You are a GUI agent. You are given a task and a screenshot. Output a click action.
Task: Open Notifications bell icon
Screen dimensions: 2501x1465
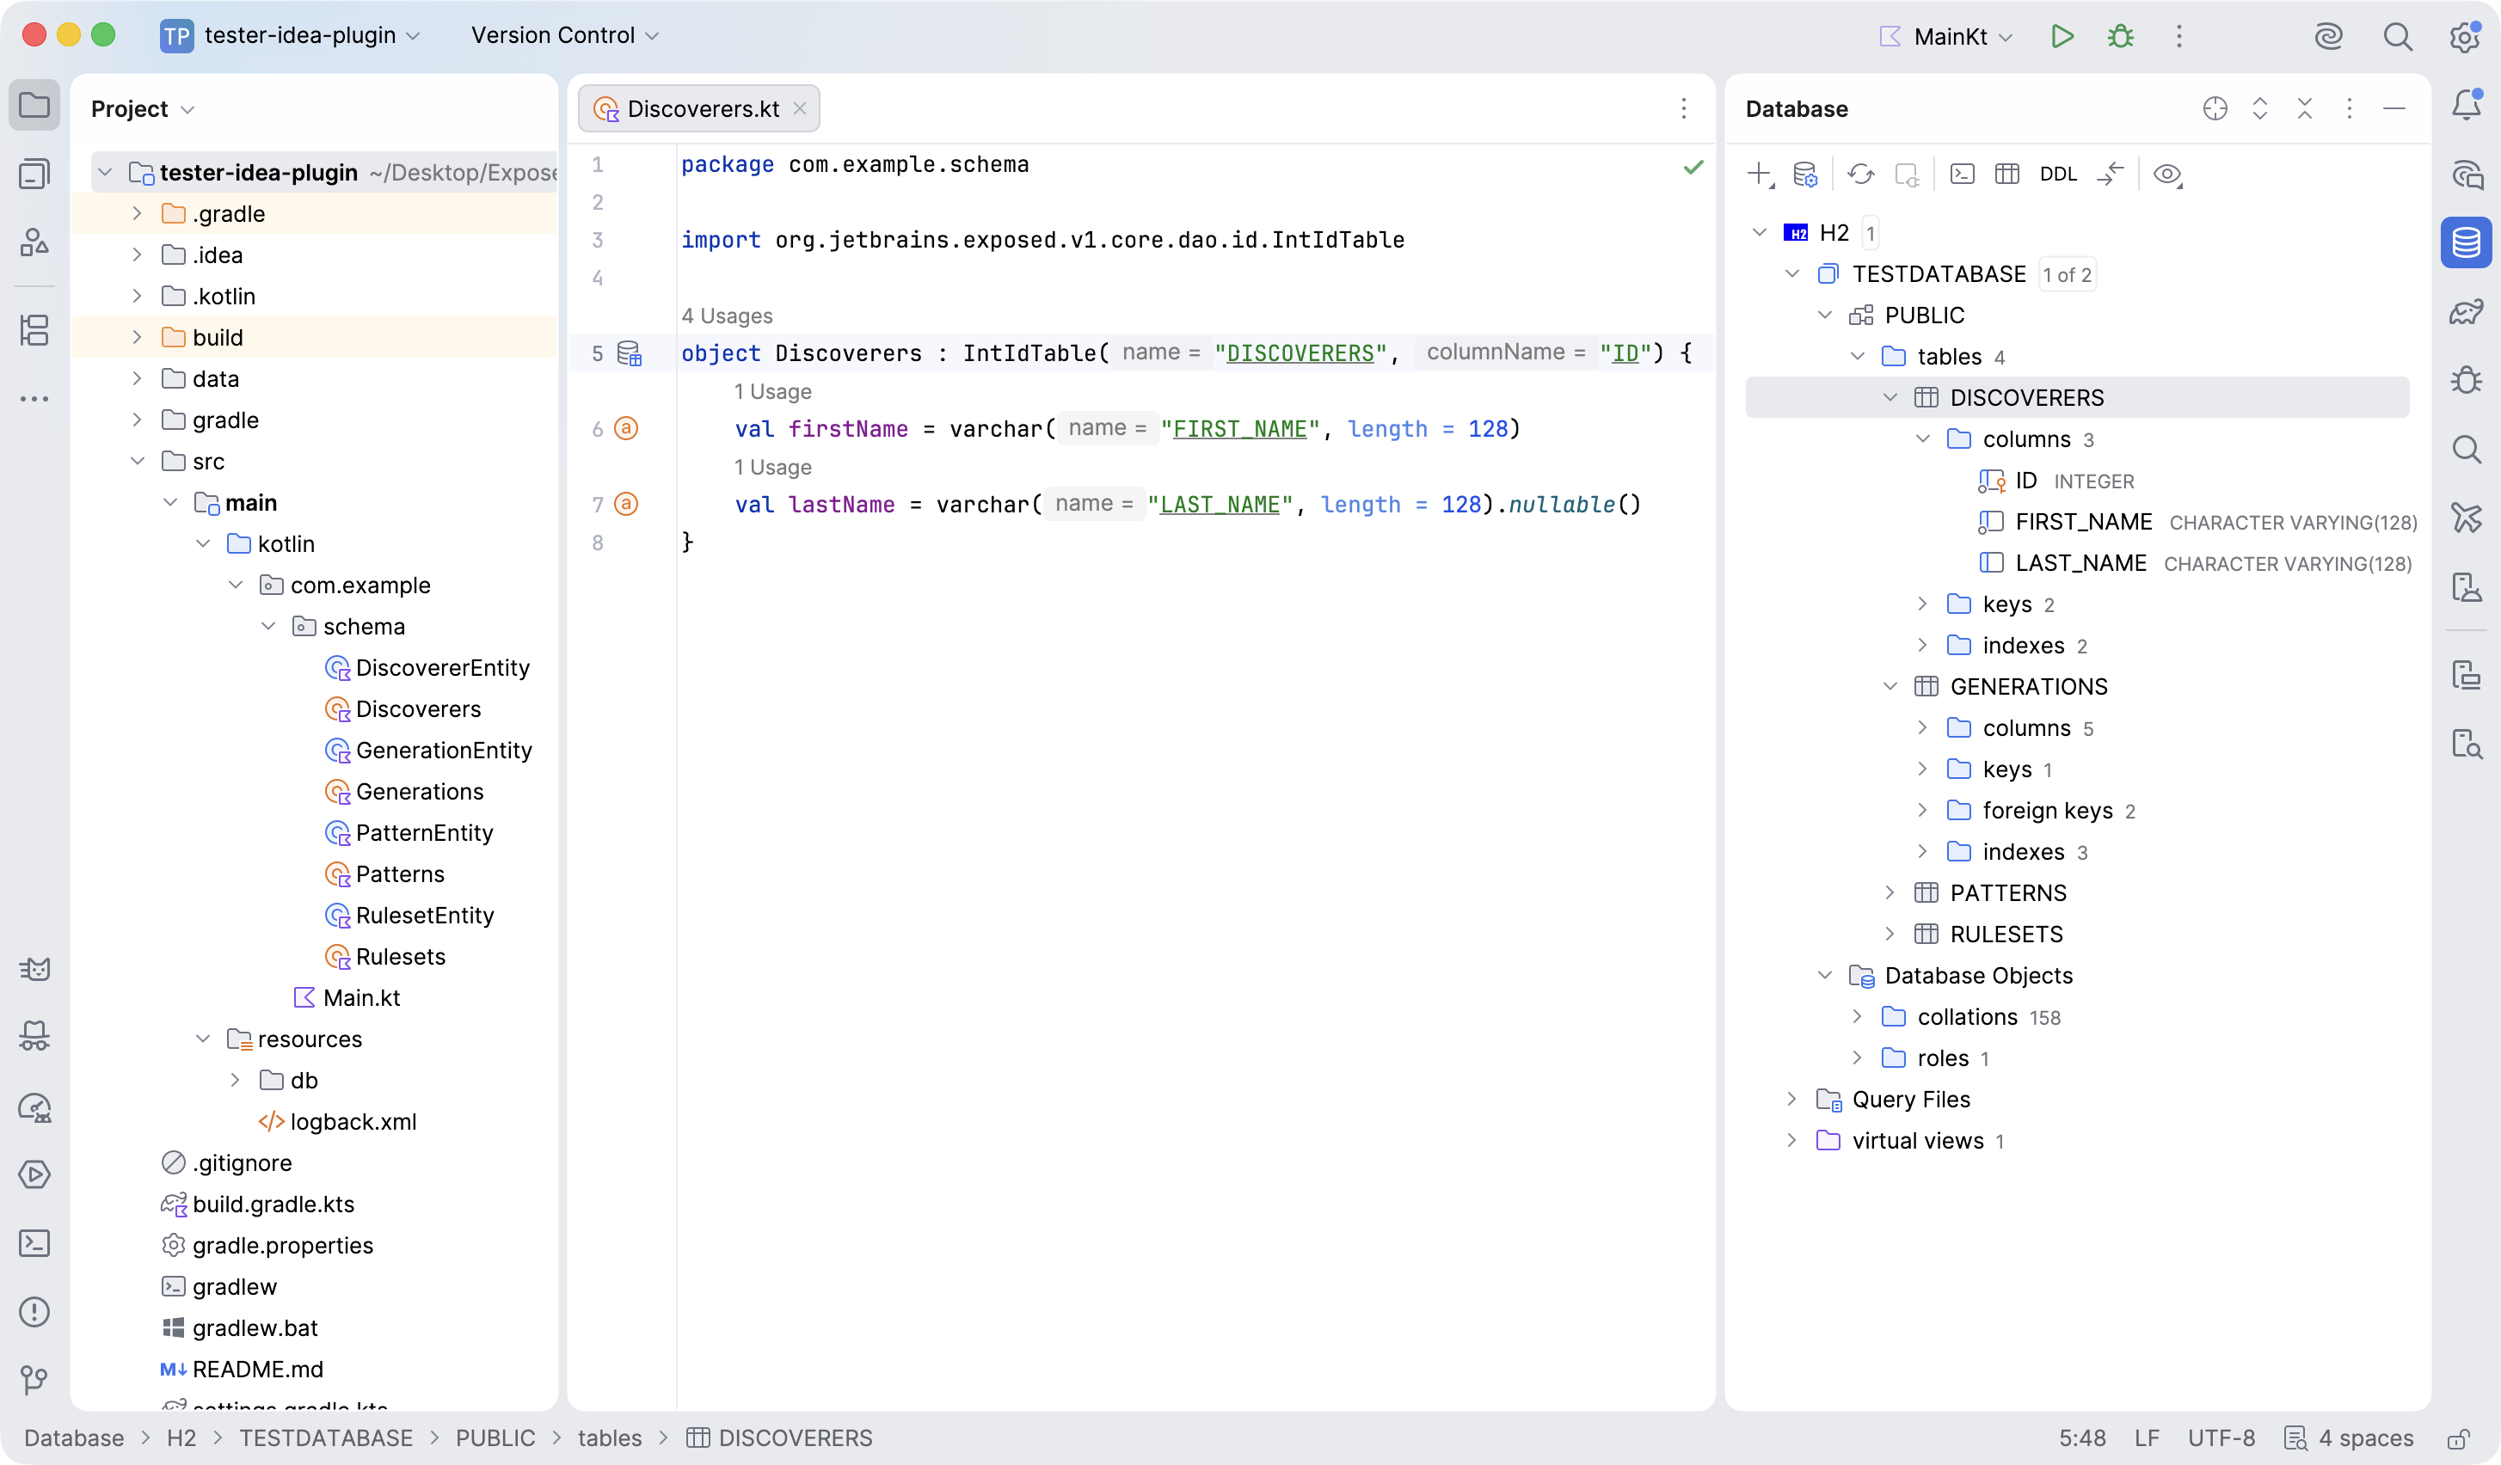click(x=2467, y=105)
